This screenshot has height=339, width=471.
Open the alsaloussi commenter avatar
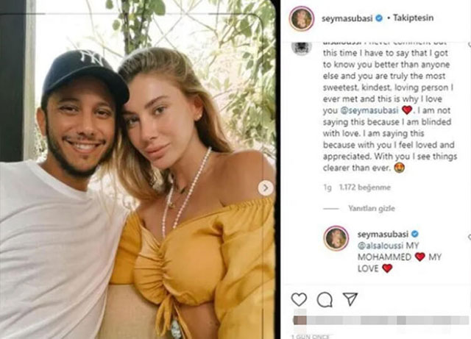[301, 48]
